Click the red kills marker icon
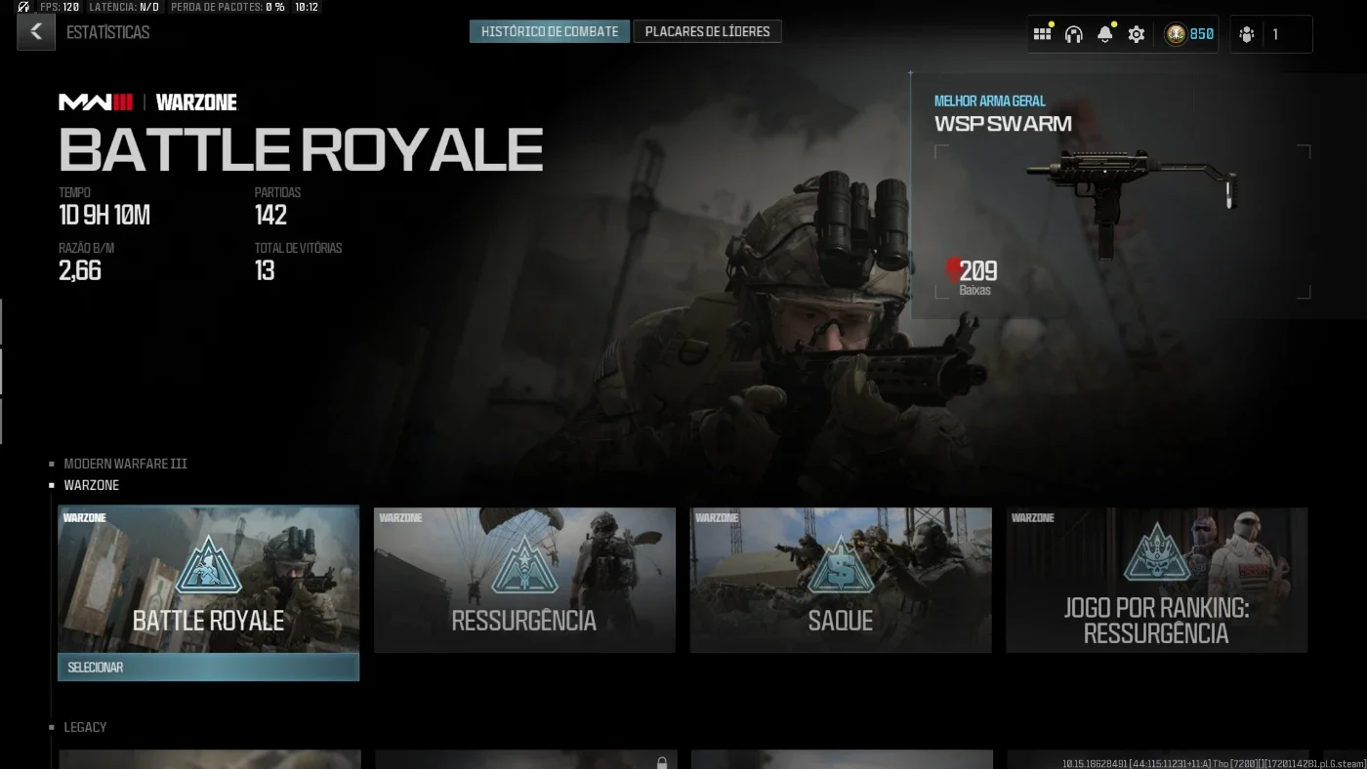1367x769 pixels. point(953,270)
